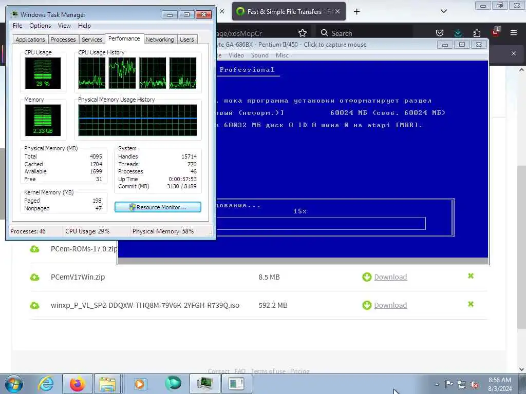
Task: Open Windows Media Player from taskbar
Action: [x=140, y=384]
